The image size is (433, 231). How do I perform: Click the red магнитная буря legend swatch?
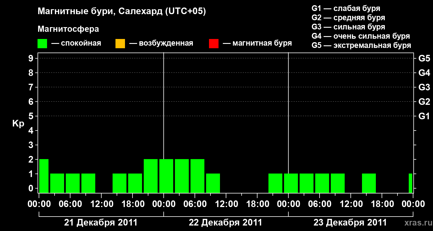tap(214, 44)
